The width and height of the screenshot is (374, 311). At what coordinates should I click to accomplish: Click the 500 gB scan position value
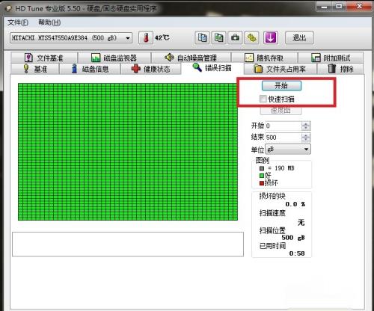coord(293,238)
